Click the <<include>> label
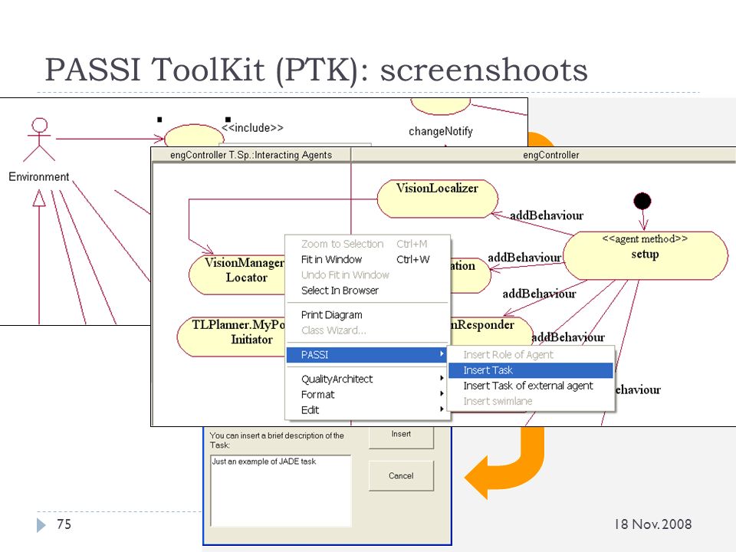The image size is (736, 552). [x=252, y=128]
